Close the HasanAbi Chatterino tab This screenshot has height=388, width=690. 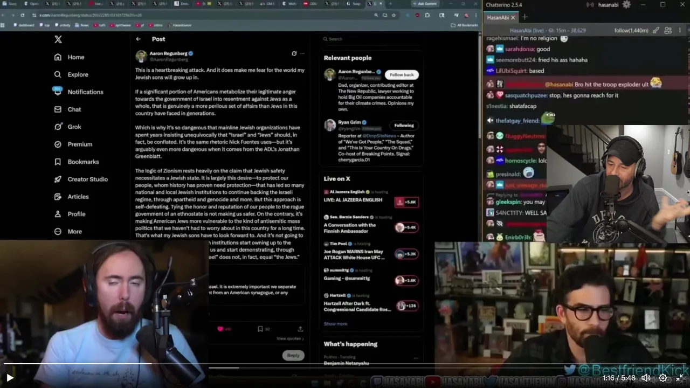click(x=513, y=18)
